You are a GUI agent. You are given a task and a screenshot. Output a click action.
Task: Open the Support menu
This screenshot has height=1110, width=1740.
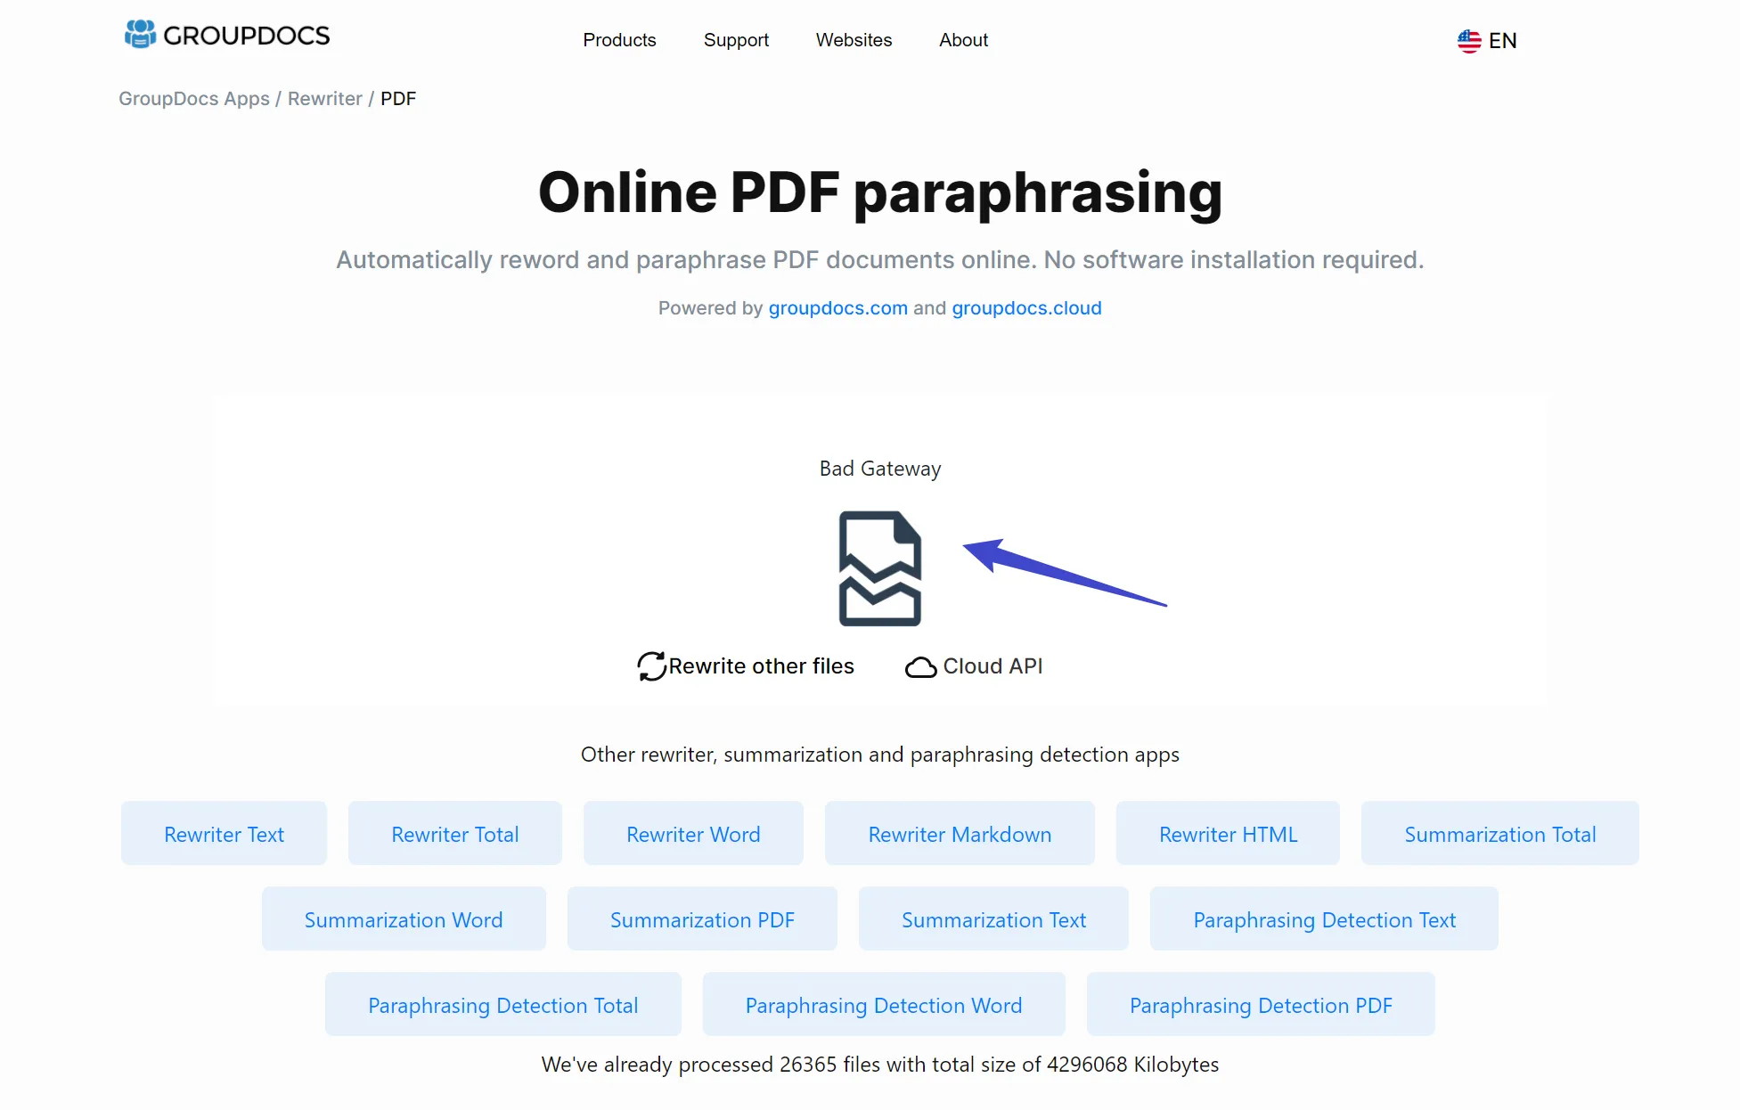tap(736, 41)
